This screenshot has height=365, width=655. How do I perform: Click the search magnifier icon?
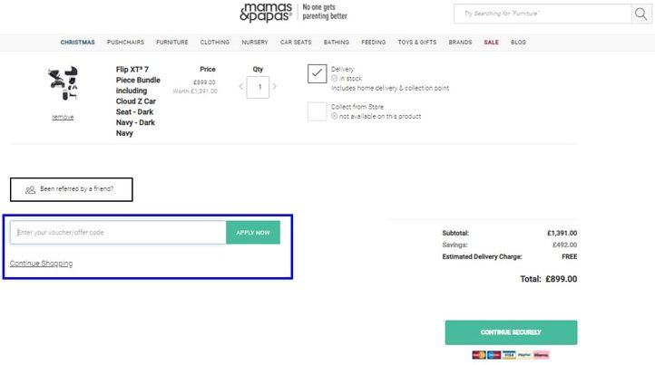click(640, 14)
